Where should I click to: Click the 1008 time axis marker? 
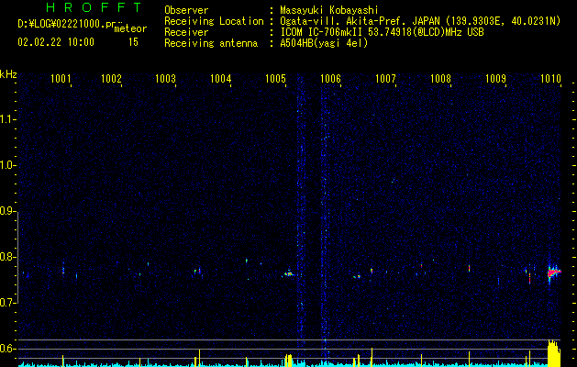coord(441,79)
